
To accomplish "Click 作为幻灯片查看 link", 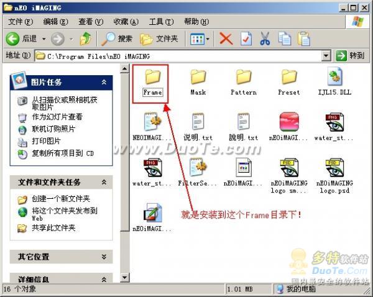I will [x=57, y=117].
